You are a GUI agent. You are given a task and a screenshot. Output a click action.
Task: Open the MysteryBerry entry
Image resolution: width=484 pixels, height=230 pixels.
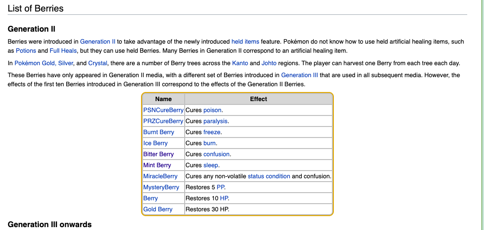pos(161,187)
